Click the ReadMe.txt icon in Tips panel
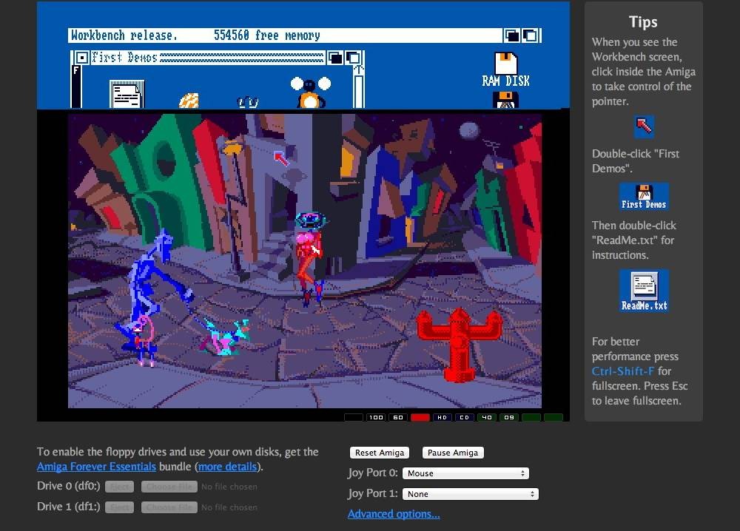The width and height of the screenshot is (740, 531). point(644,291)
